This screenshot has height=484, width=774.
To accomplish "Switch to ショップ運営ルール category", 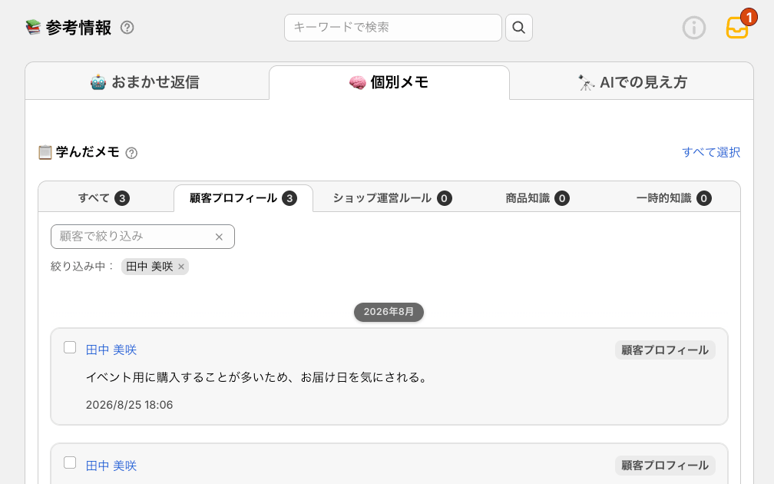I will tap(392, 198).
